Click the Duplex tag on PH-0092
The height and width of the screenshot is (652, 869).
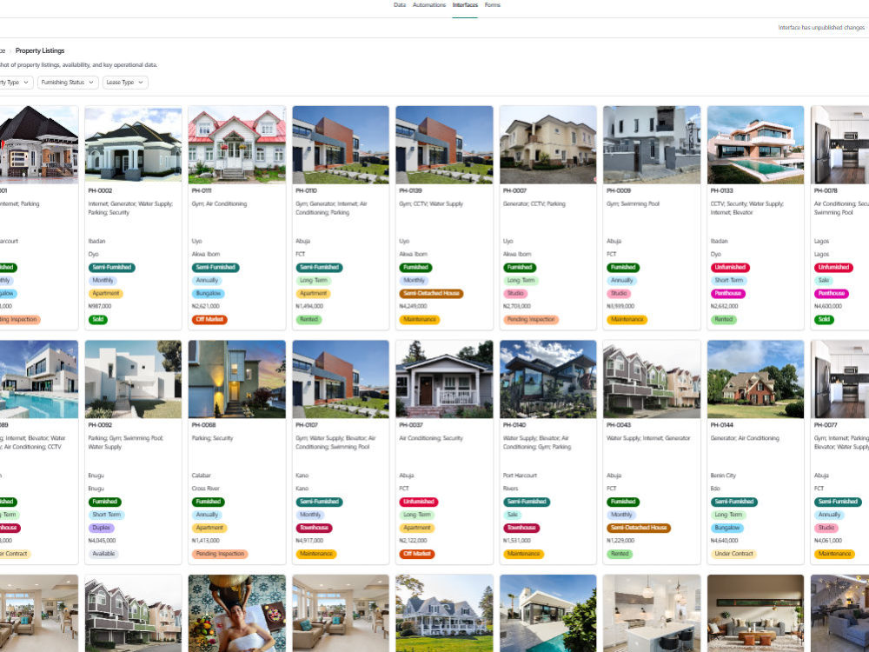[101, 528]
